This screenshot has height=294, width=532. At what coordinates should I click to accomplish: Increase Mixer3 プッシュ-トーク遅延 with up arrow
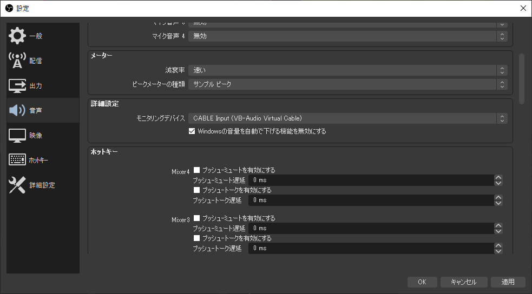[498, 245]
